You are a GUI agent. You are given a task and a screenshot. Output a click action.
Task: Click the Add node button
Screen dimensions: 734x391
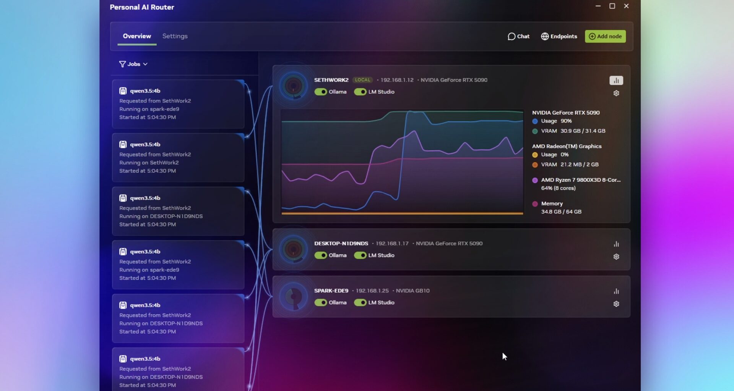pos(605,36)
